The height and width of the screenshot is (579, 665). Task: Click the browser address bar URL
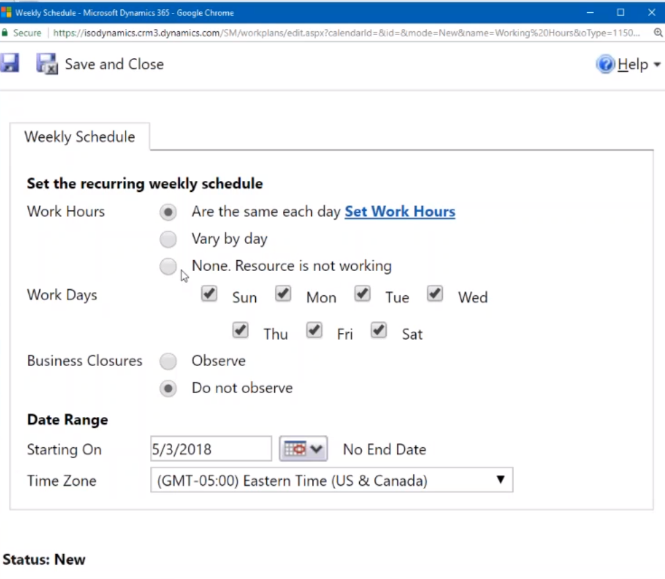coord(346,32)
